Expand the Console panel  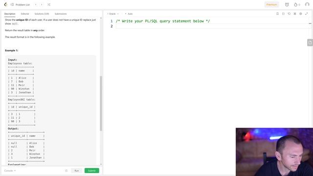[x=10, y=171]
